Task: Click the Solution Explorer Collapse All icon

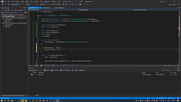Action: point(20,10)
